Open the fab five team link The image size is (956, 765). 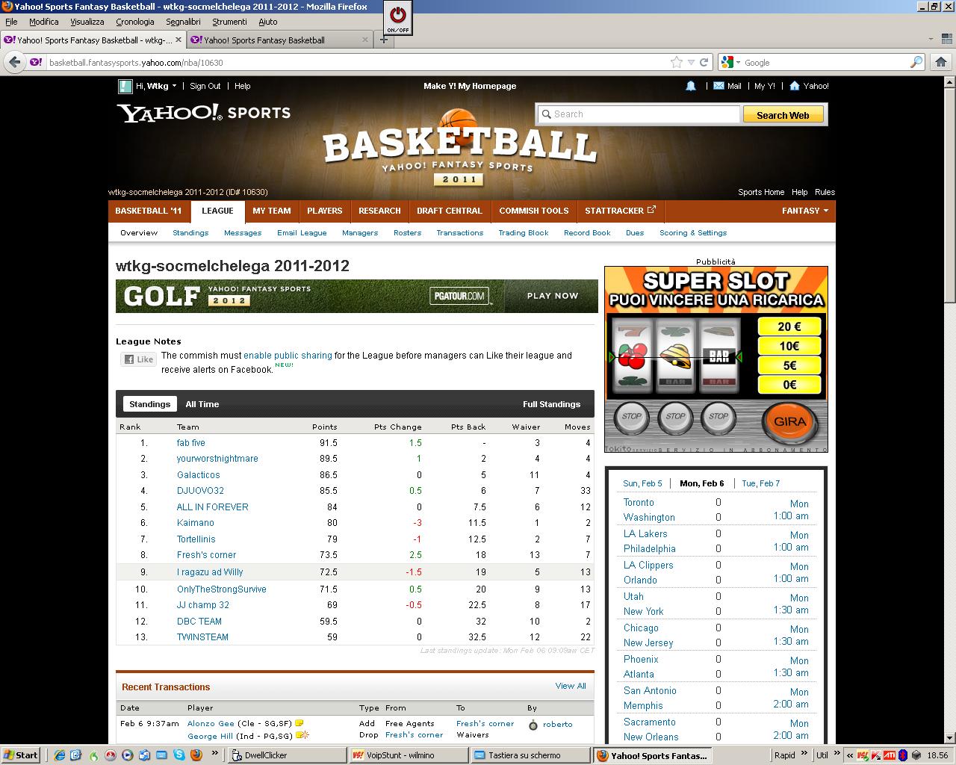pos(190,443)
